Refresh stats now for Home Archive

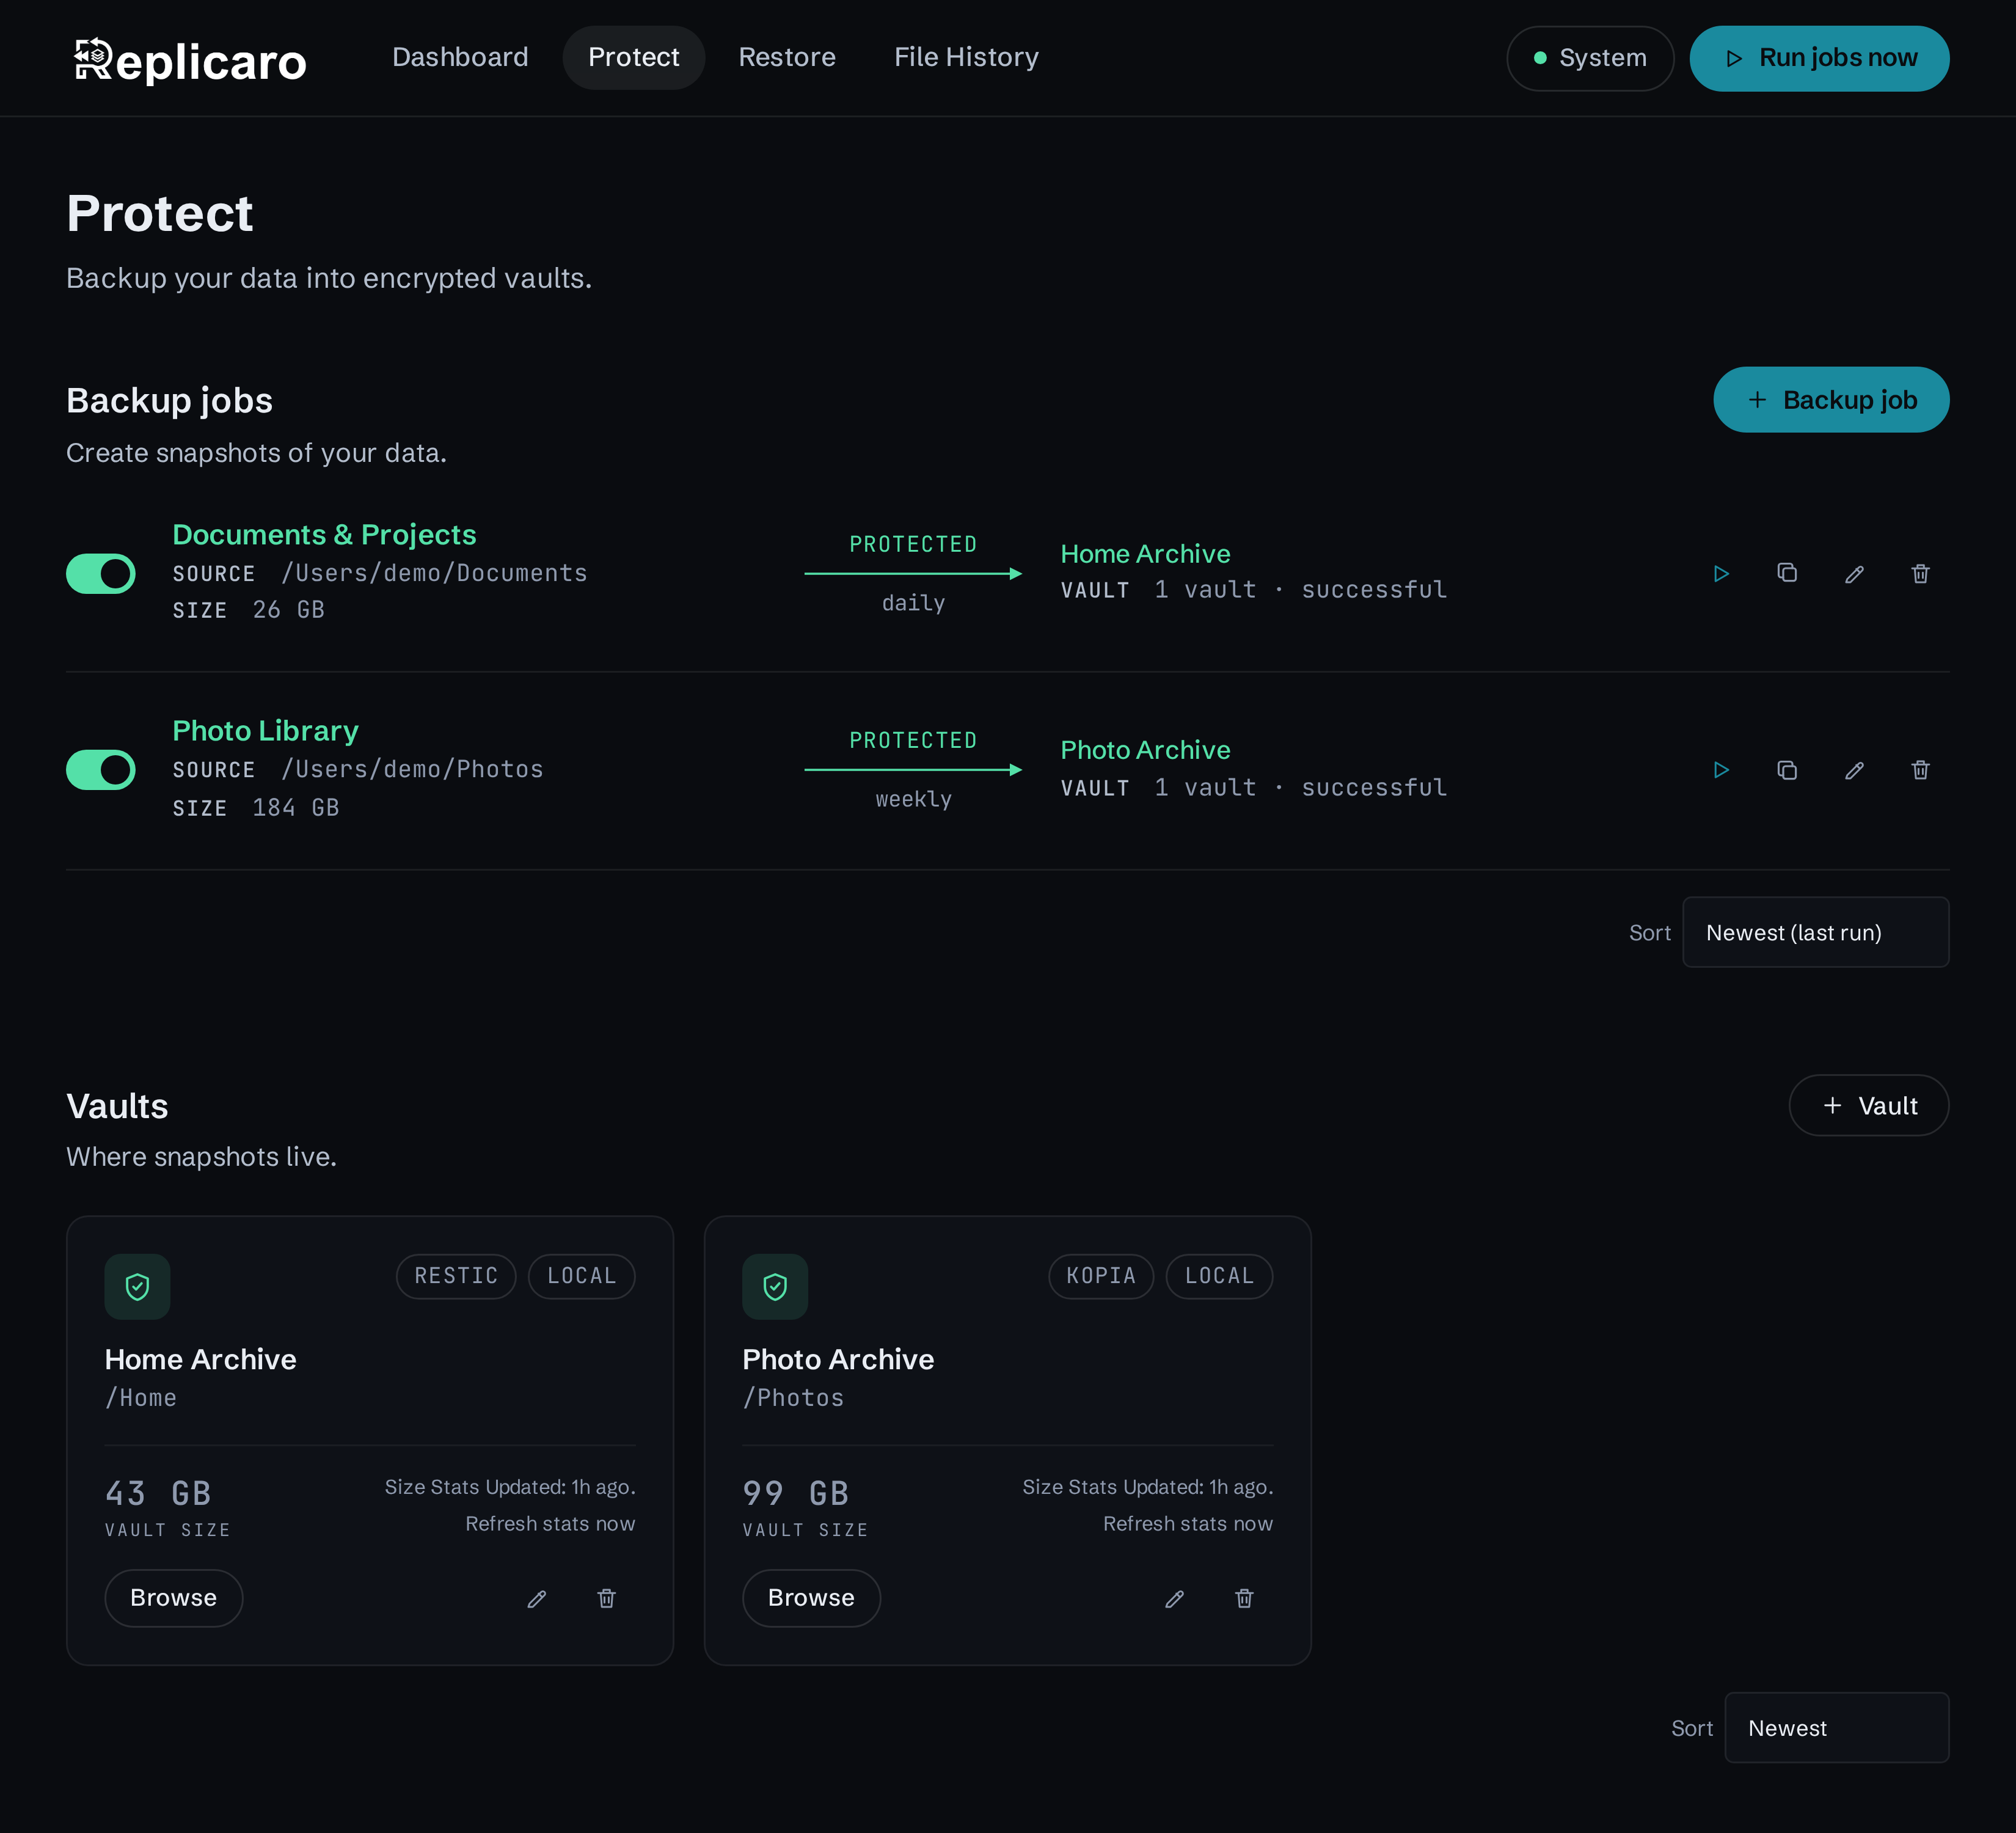550,1523
